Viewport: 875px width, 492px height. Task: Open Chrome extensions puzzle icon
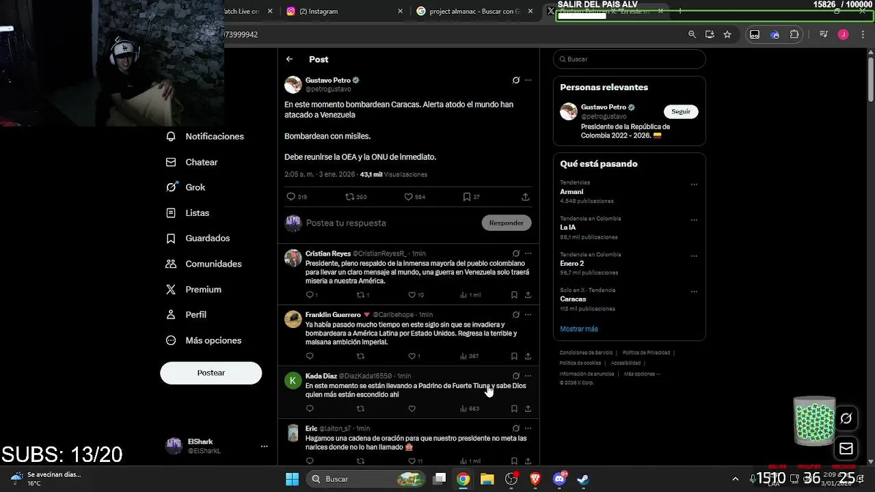[794, 34]
